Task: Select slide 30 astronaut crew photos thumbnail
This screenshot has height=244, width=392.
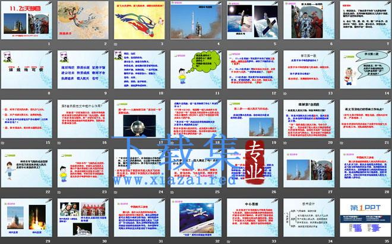Action: click(x=83, y=217)
